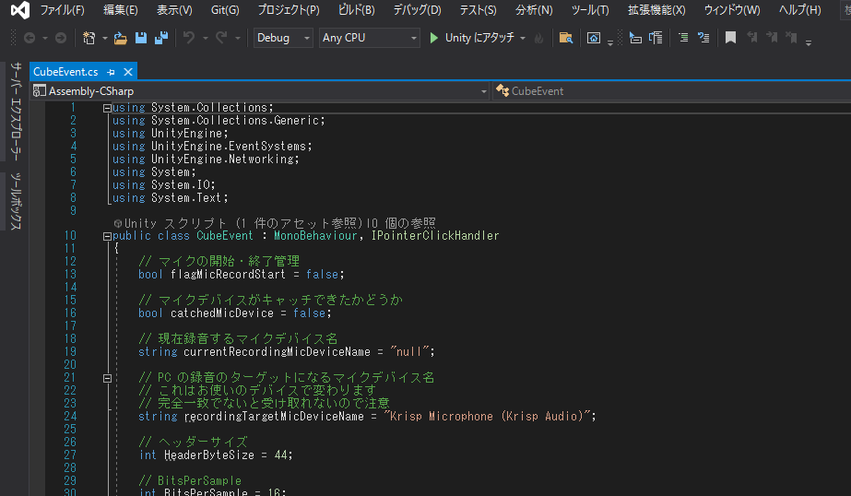The width and height of the screenshot is (851, 496).
Task: Open the ファイル(F) menu
Action: pyautogui.click(x=63, y=10)
